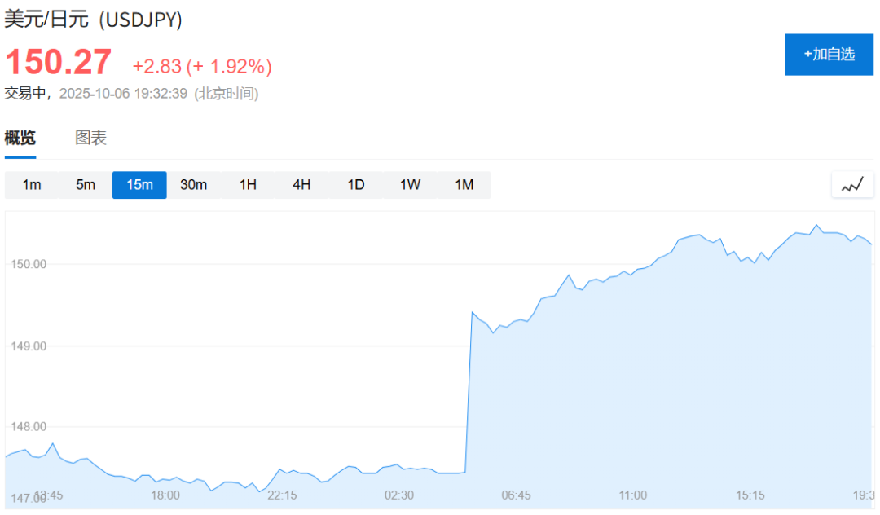Click the 11:00 time axis label
The width and height of the screenshot is (880, 515).
[x=632, y=495]
